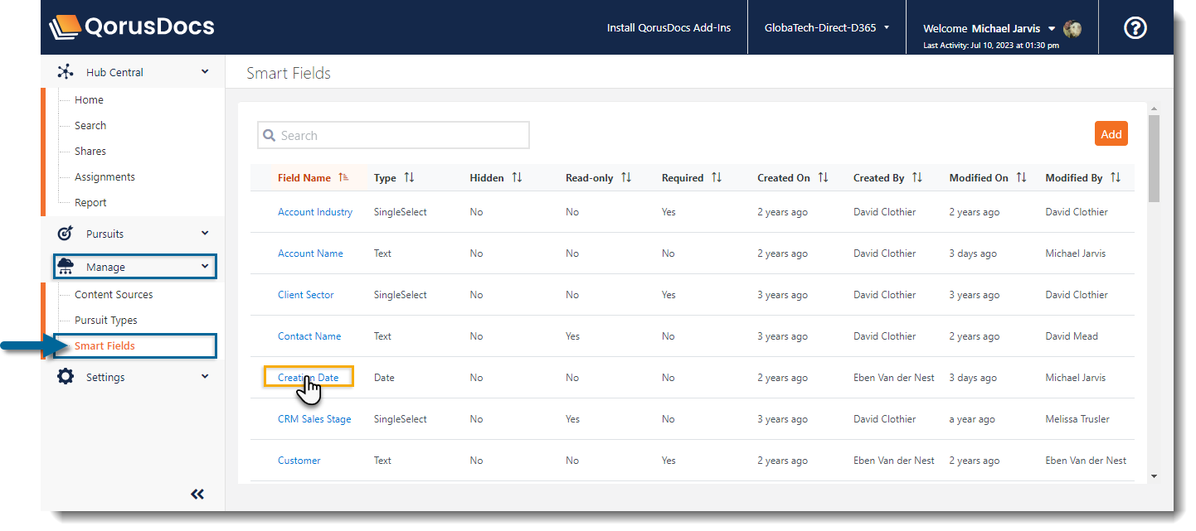
Task: Open help via the question mark icon
Action: 1135,27
